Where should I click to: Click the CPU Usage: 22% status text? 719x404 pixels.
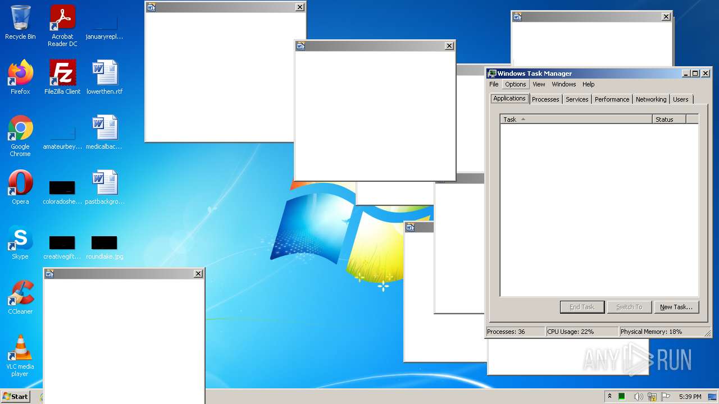tap(571, 332)
